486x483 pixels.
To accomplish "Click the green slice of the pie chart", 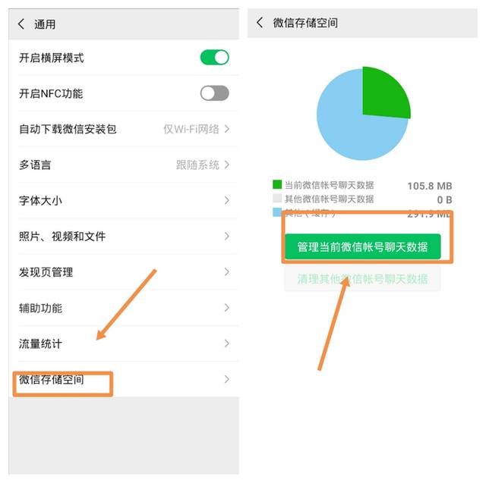I will point(384,94).
